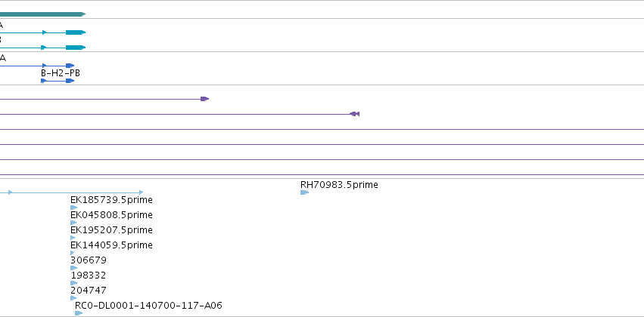Select the 198332 feature arrow
The image size is (644, 317).
pos(74,283)
